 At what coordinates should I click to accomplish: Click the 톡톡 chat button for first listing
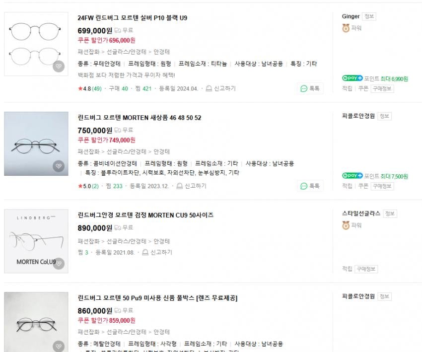click(310, 89)
